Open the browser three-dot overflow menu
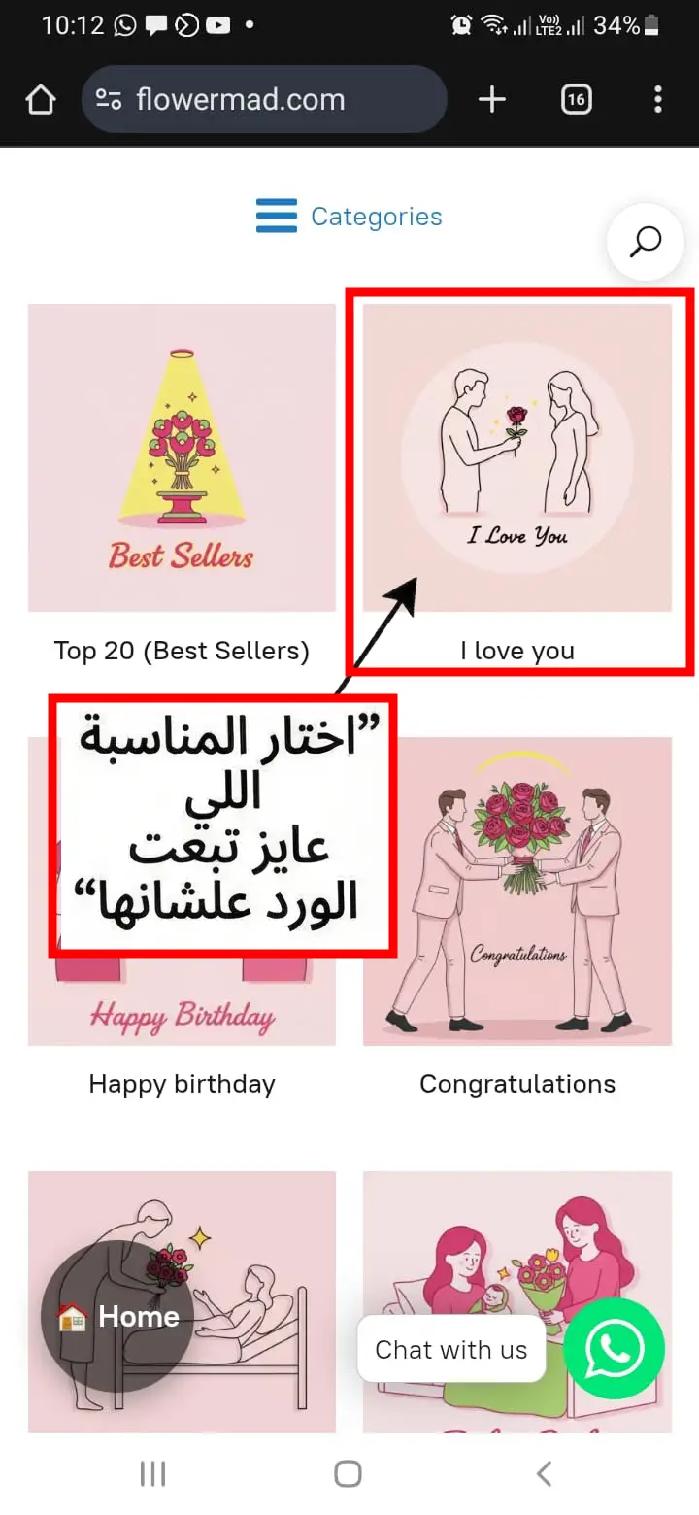This screenshot has height=1515, width=699. [658, 99]
